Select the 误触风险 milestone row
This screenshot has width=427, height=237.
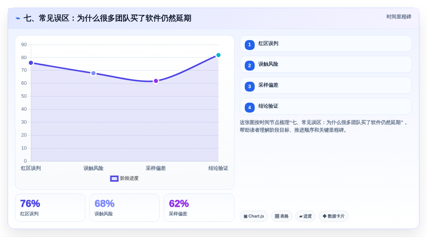[x=326, y=64]
